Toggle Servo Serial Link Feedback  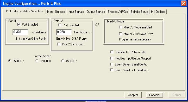pyautogui.click(x=112, y=70)
